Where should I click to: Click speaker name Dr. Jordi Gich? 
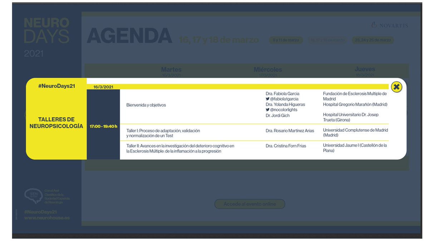click(277, 116)
